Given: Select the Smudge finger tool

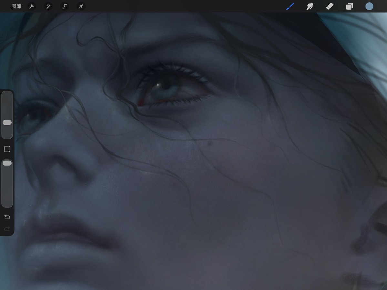Looking at the screenshot, I should click(310, 6).
